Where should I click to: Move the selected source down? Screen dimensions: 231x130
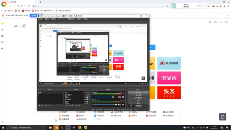pyautogui.click(x=79, y=105)
